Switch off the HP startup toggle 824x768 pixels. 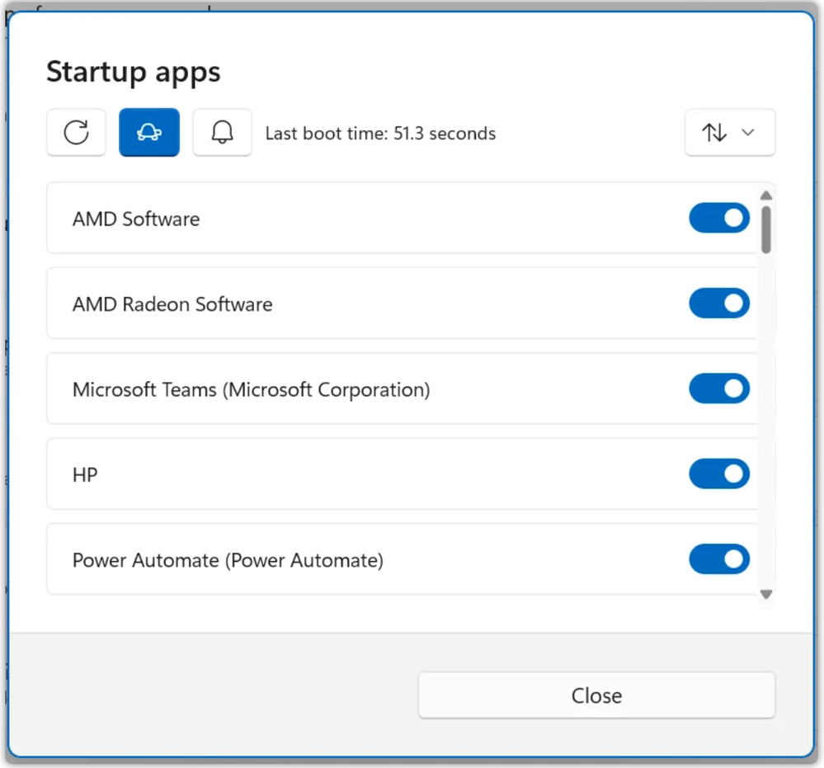click(x=719, y=474)
